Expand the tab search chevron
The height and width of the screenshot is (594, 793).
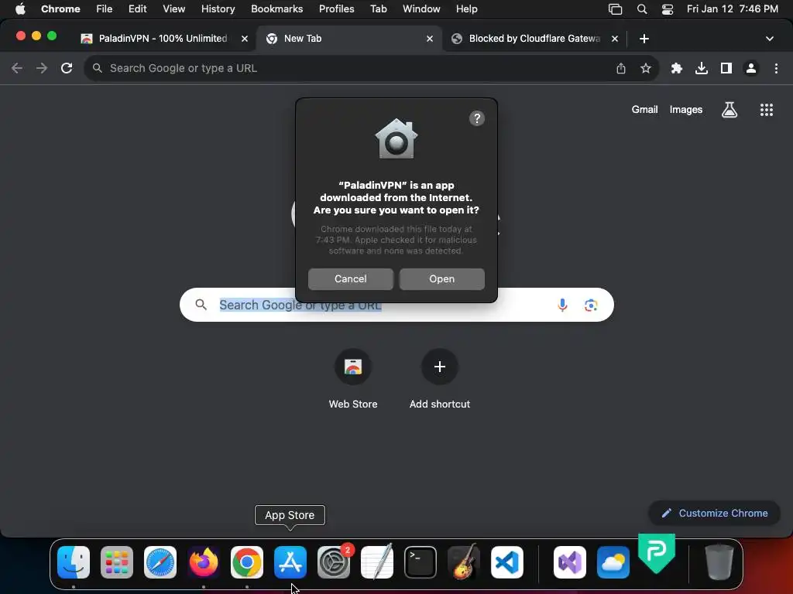(770, 39)
